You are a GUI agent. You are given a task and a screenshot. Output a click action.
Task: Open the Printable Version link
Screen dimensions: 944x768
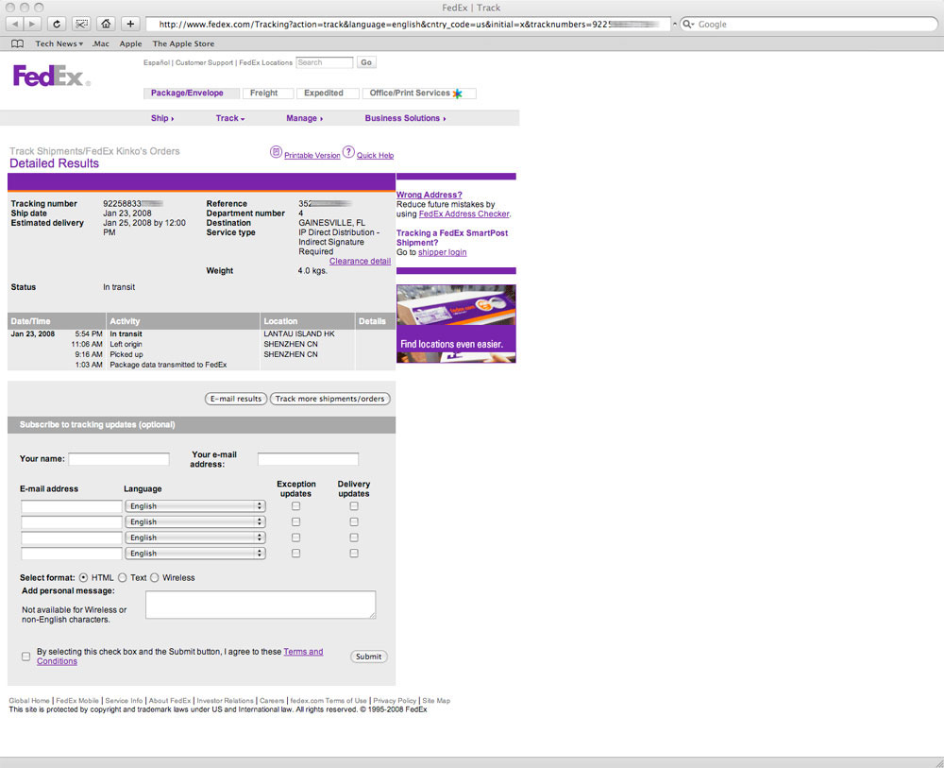(312, 156)
